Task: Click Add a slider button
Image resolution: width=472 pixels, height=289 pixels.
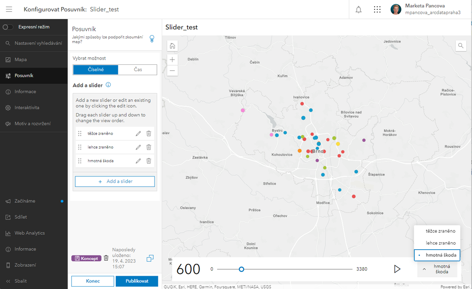Action: click(x=115, y=182)
